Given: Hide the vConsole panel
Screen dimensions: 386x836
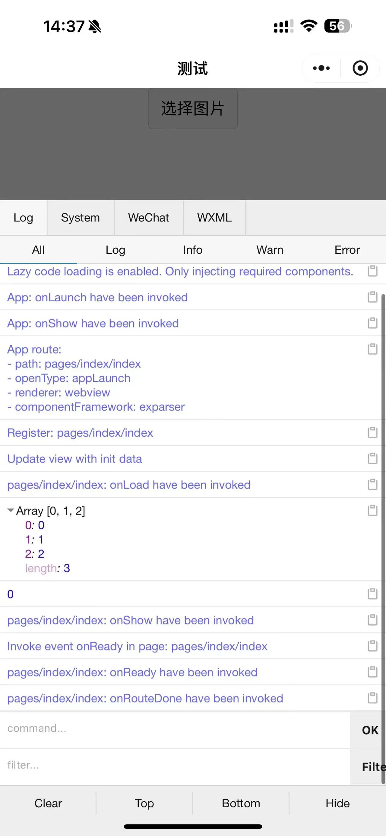Looking at the screenshot, I should coord(337,803).
